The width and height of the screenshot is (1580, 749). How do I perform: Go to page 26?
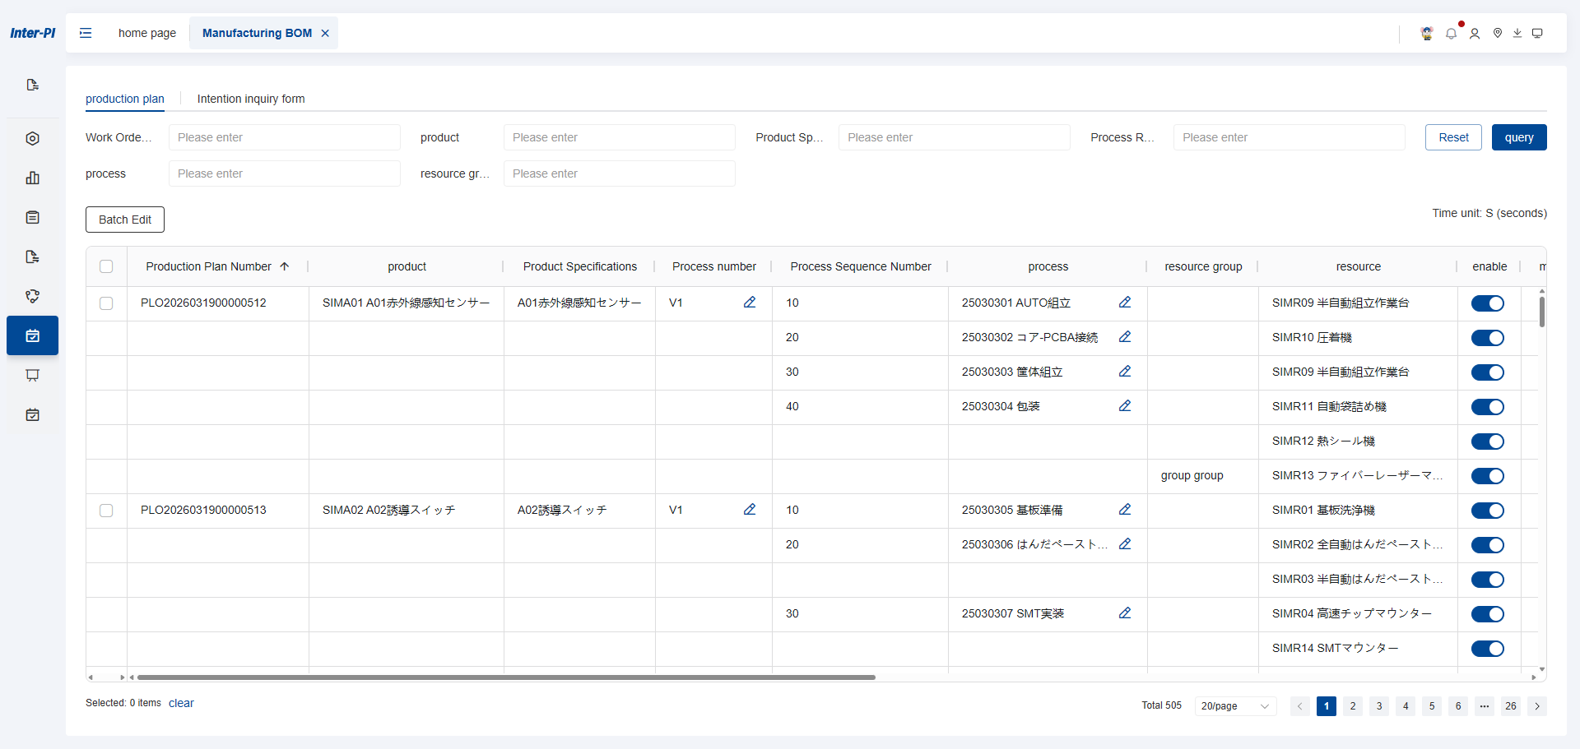pos(1511,706)
